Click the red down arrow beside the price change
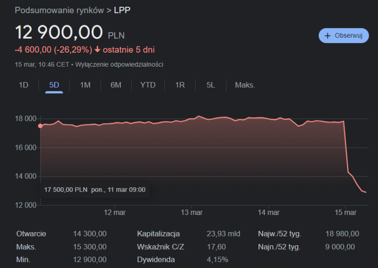The image size is (378, 268). point(97,50)
